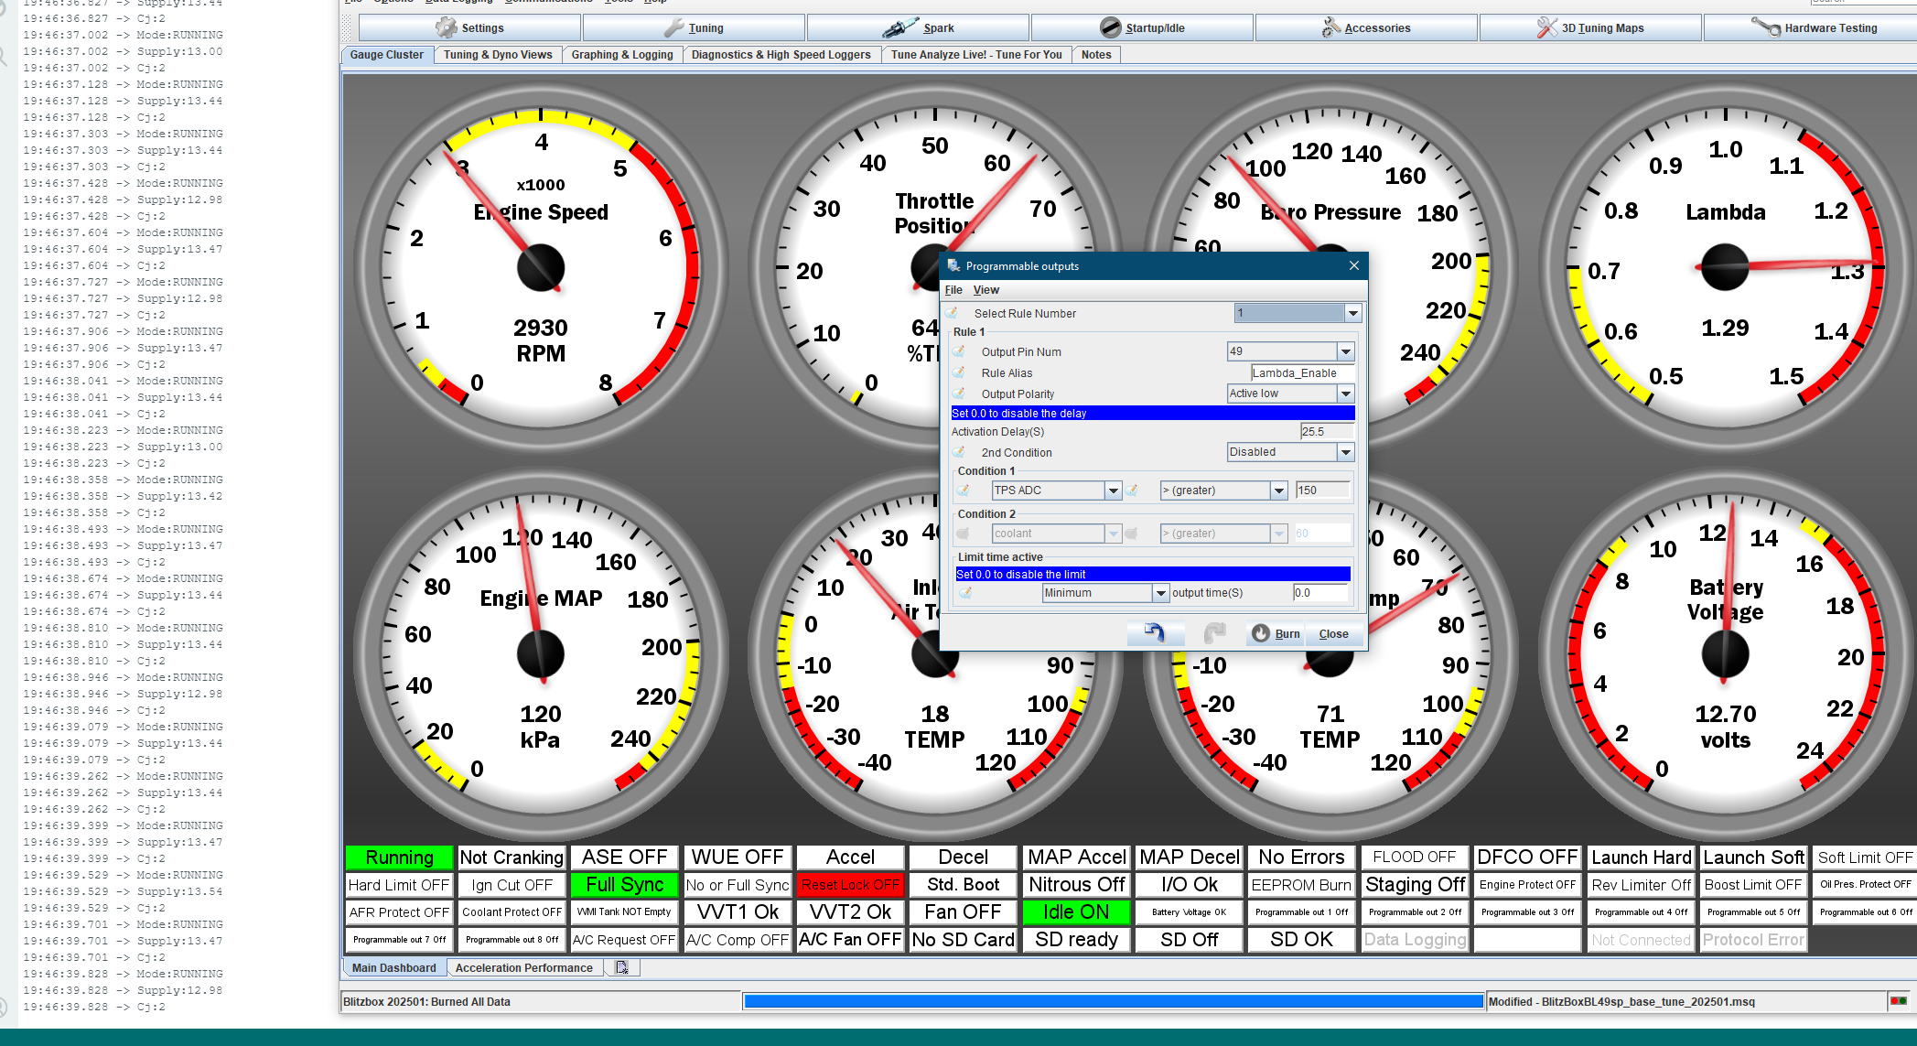
Task: Click the blue progress bar in status bar
Action: (1113, 1001)
